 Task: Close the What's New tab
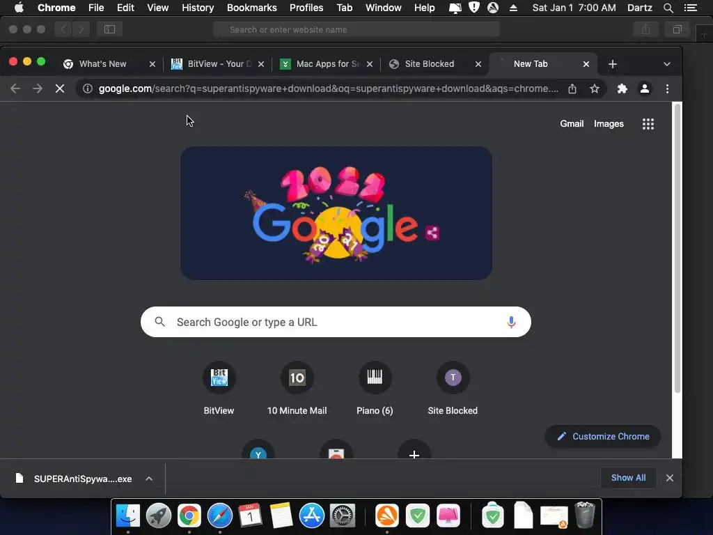click(x=152, y=64)
